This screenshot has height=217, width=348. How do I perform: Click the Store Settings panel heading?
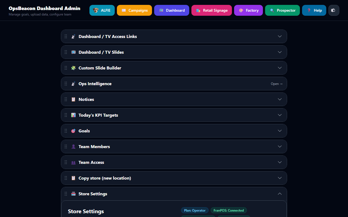pyautogui.click(x=86, y=211)
